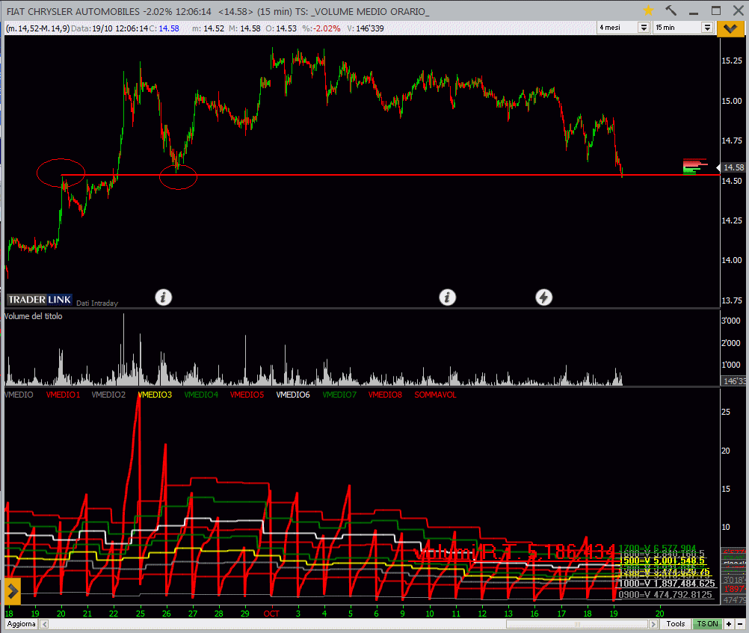Click the volume profile histogram near price tag

tap(695, 166)
